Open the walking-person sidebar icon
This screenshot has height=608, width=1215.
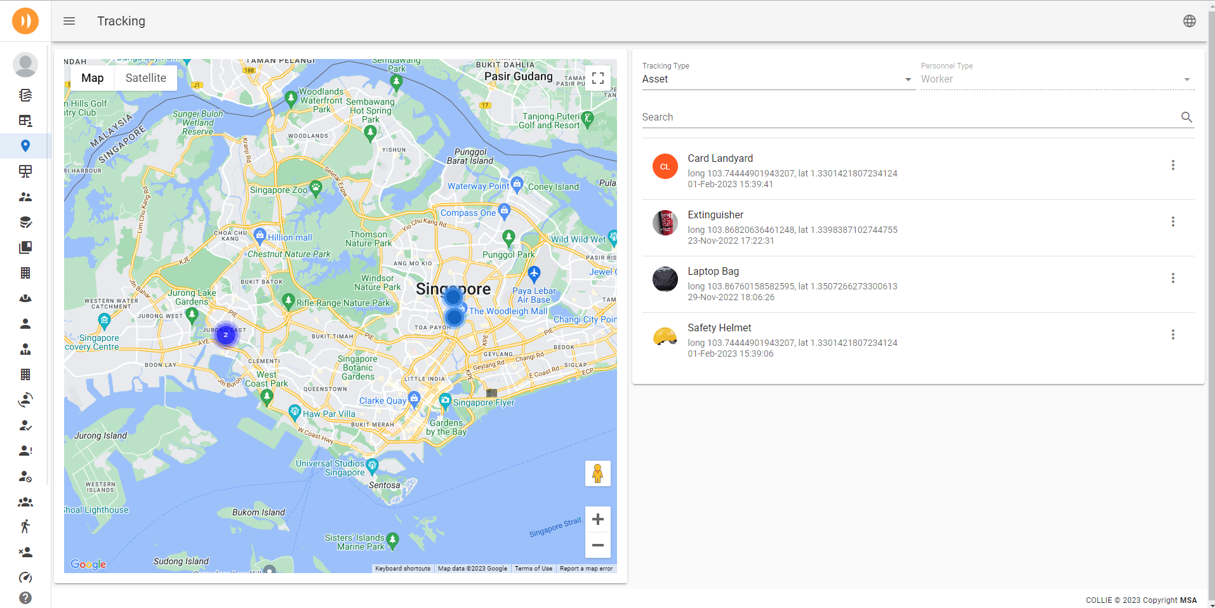pos(25,527)
